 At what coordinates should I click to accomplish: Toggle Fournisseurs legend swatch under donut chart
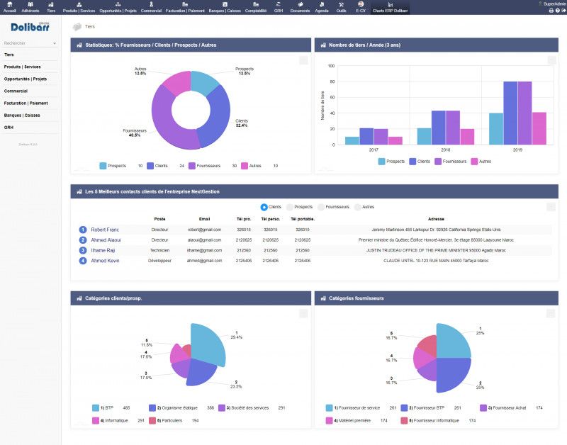193,166
